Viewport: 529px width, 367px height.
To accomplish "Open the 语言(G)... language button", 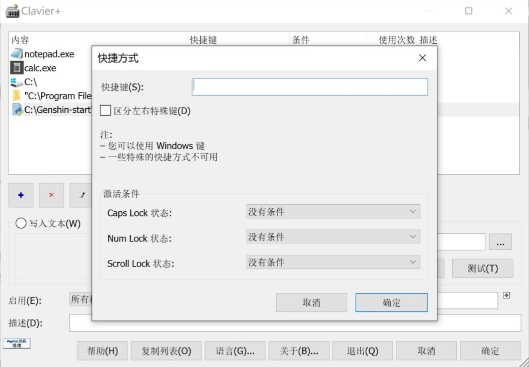I will click(x=235, y=351).
